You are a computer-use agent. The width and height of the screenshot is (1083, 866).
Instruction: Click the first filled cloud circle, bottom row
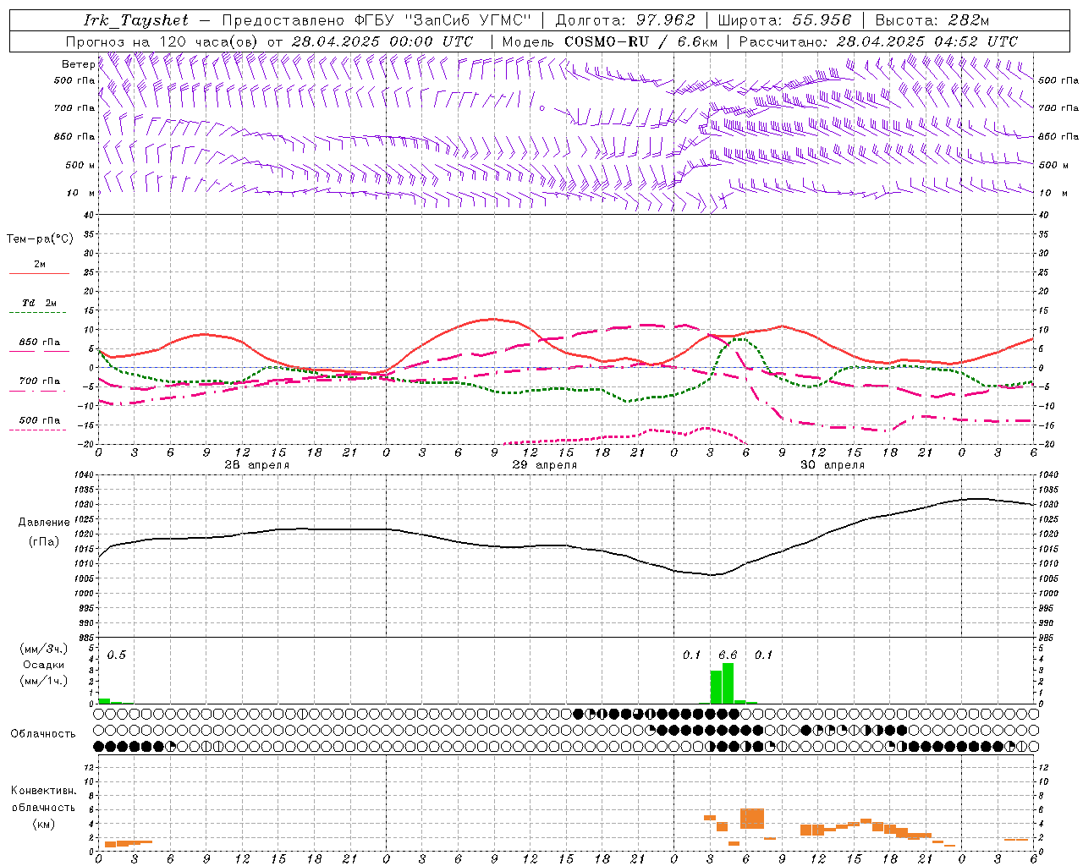[x=99, y=747]
